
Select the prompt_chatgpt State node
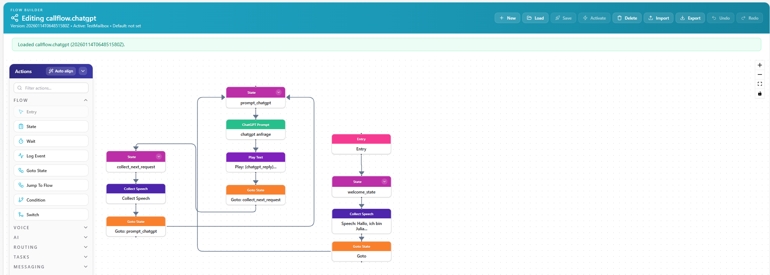tap(256, 98)
